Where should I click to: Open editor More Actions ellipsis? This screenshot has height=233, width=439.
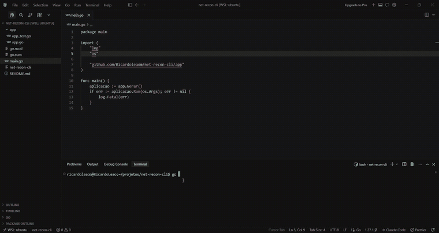[434, 15]
